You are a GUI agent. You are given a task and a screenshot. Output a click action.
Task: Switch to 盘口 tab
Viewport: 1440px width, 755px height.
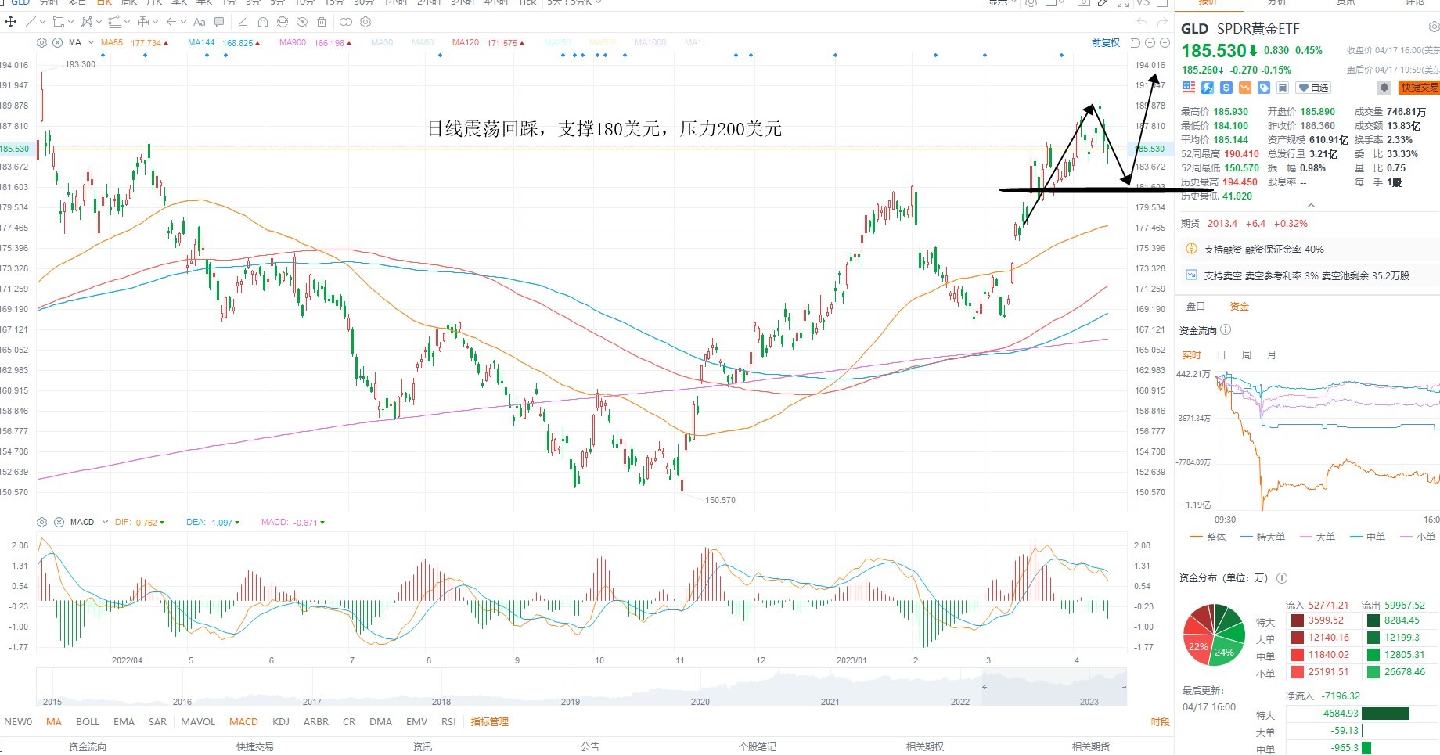[1196, 306]
